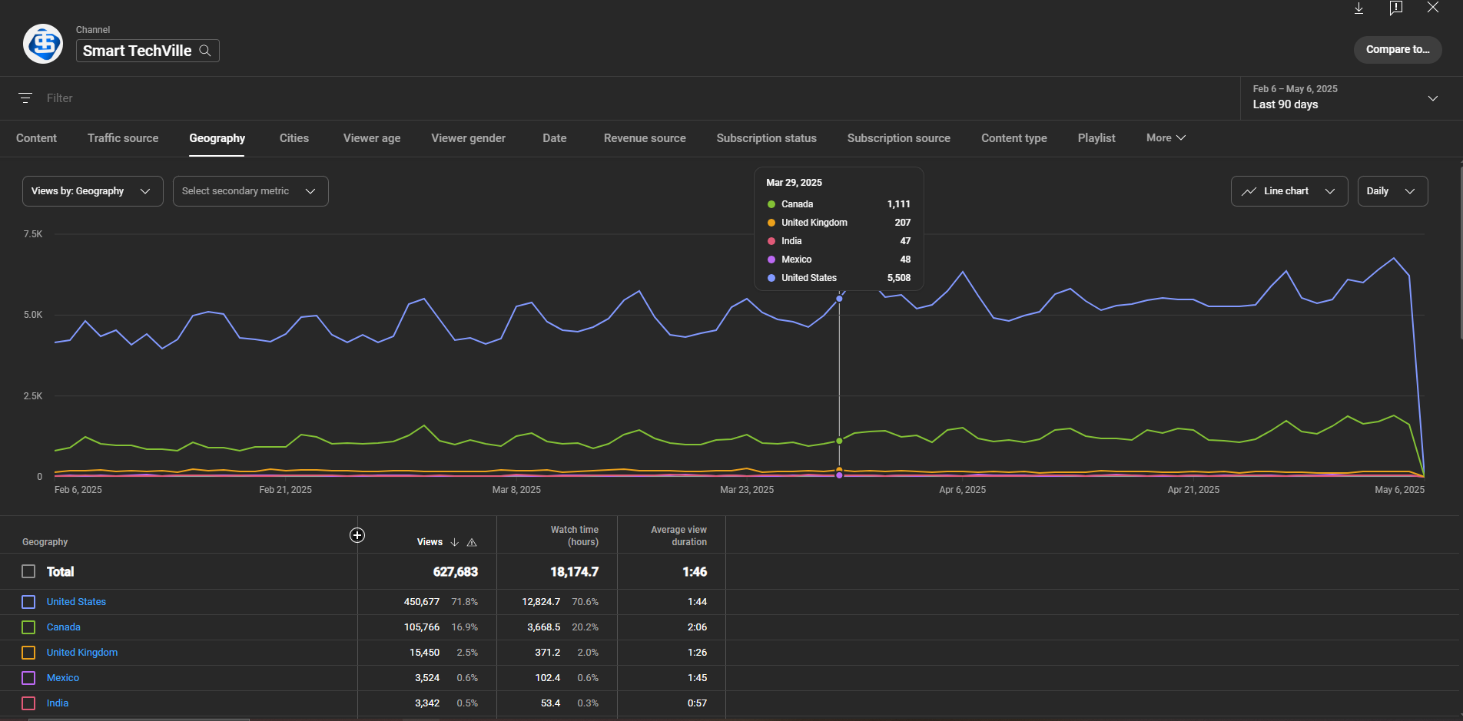1463x721 pixels.
Task: Click the download report icon
Action: tap(1358, 8)
